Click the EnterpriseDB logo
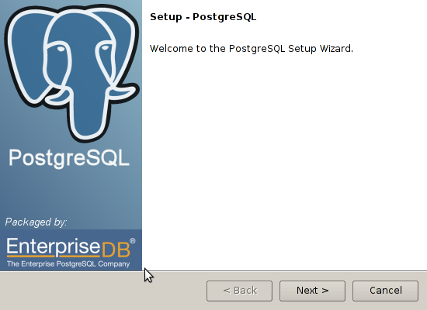427x310 pixels. pyautogui.click(x=71, y=247)
